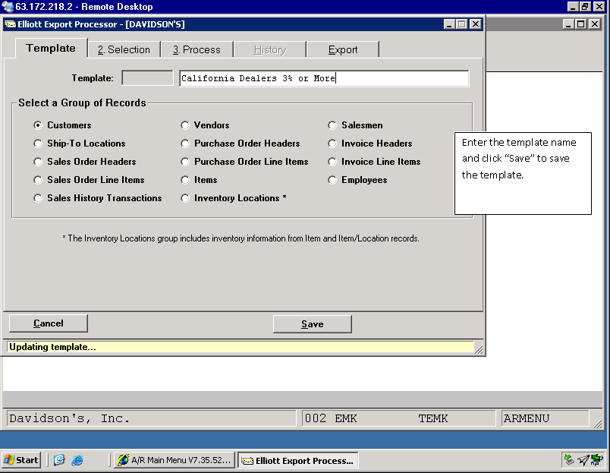Select the Vendors radio button

pos(185,125)
